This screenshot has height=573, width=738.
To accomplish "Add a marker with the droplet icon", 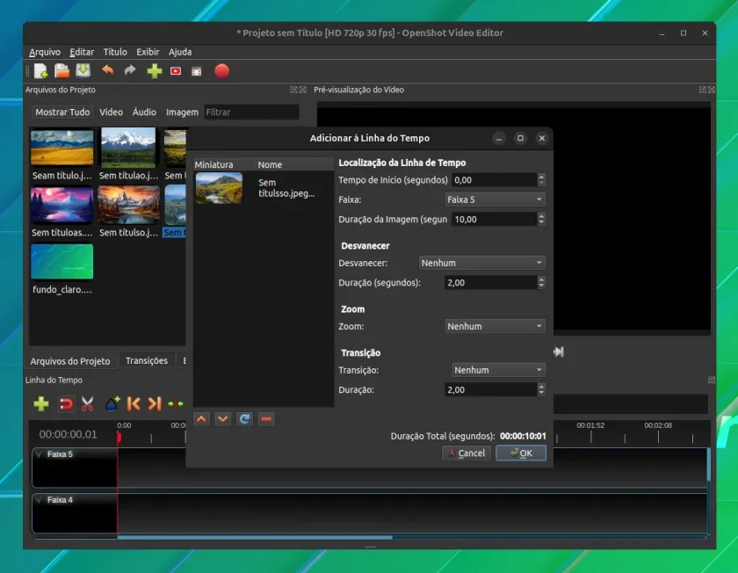I will pyautogui.click(x=112, y=404).
